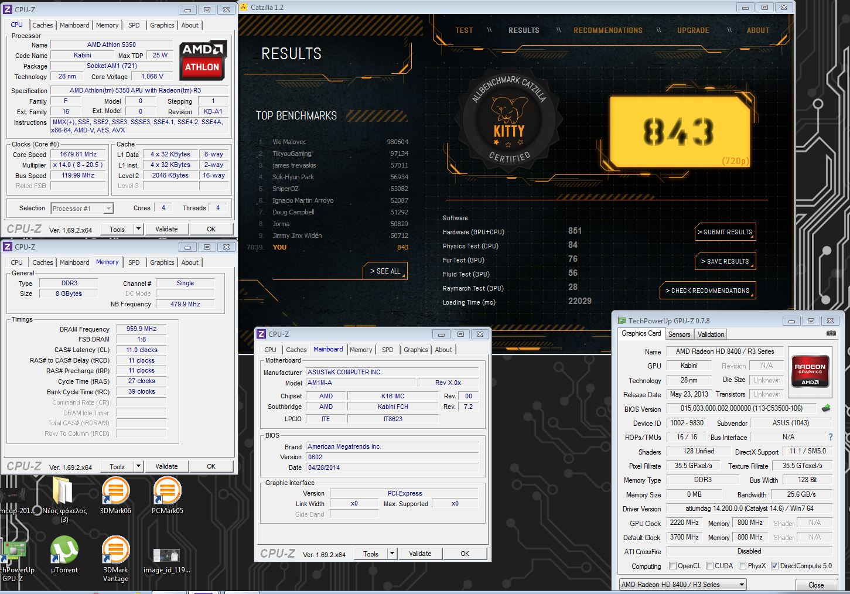Viewport: 850px width, 594px height.
Task: Open the GPU selector dropdown in GPU-Z
Action: coord(683,585)
